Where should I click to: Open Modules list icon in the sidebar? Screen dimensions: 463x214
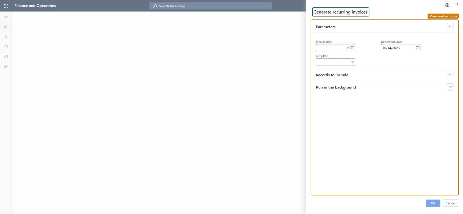(x=6, y=67)
